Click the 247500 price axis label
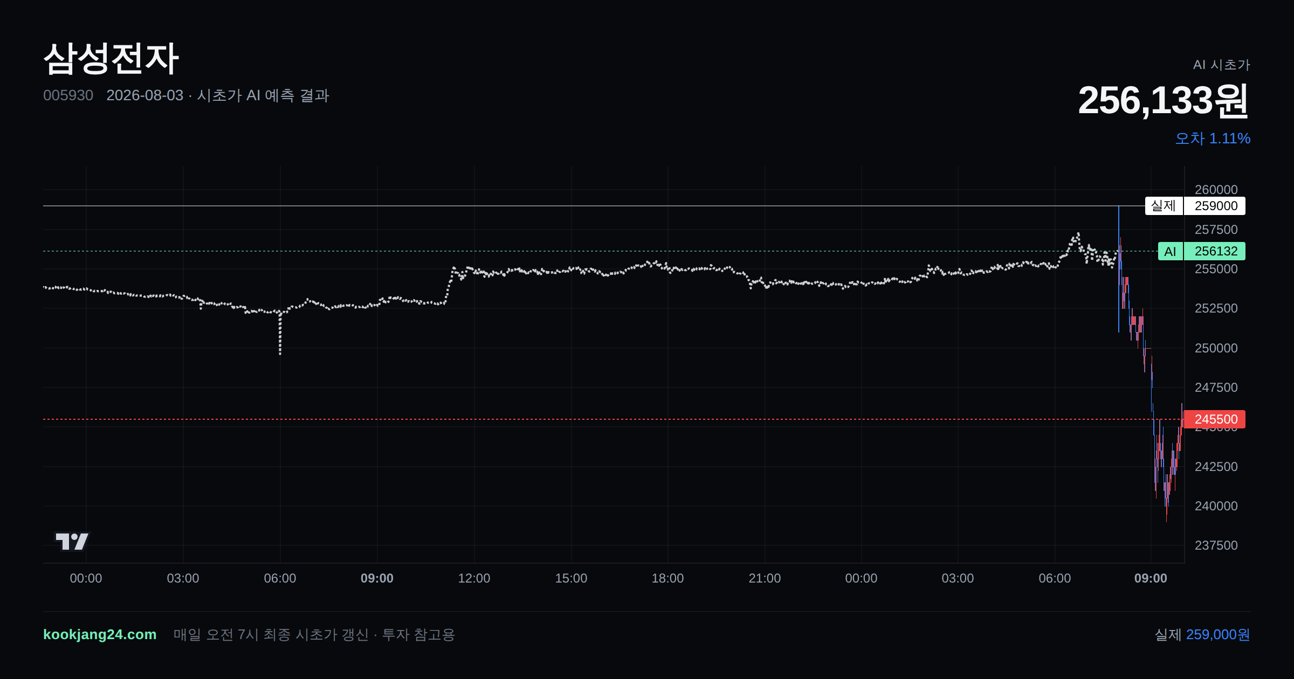Viewport: 1294px width, 679px height. click(x=1216, y=387)
